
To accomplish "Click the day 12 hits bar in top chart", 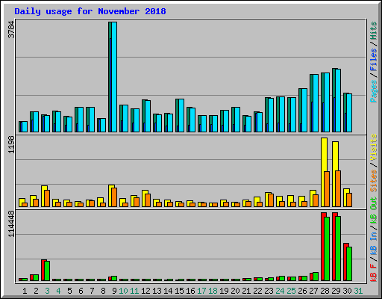I will tap(143, 116).
